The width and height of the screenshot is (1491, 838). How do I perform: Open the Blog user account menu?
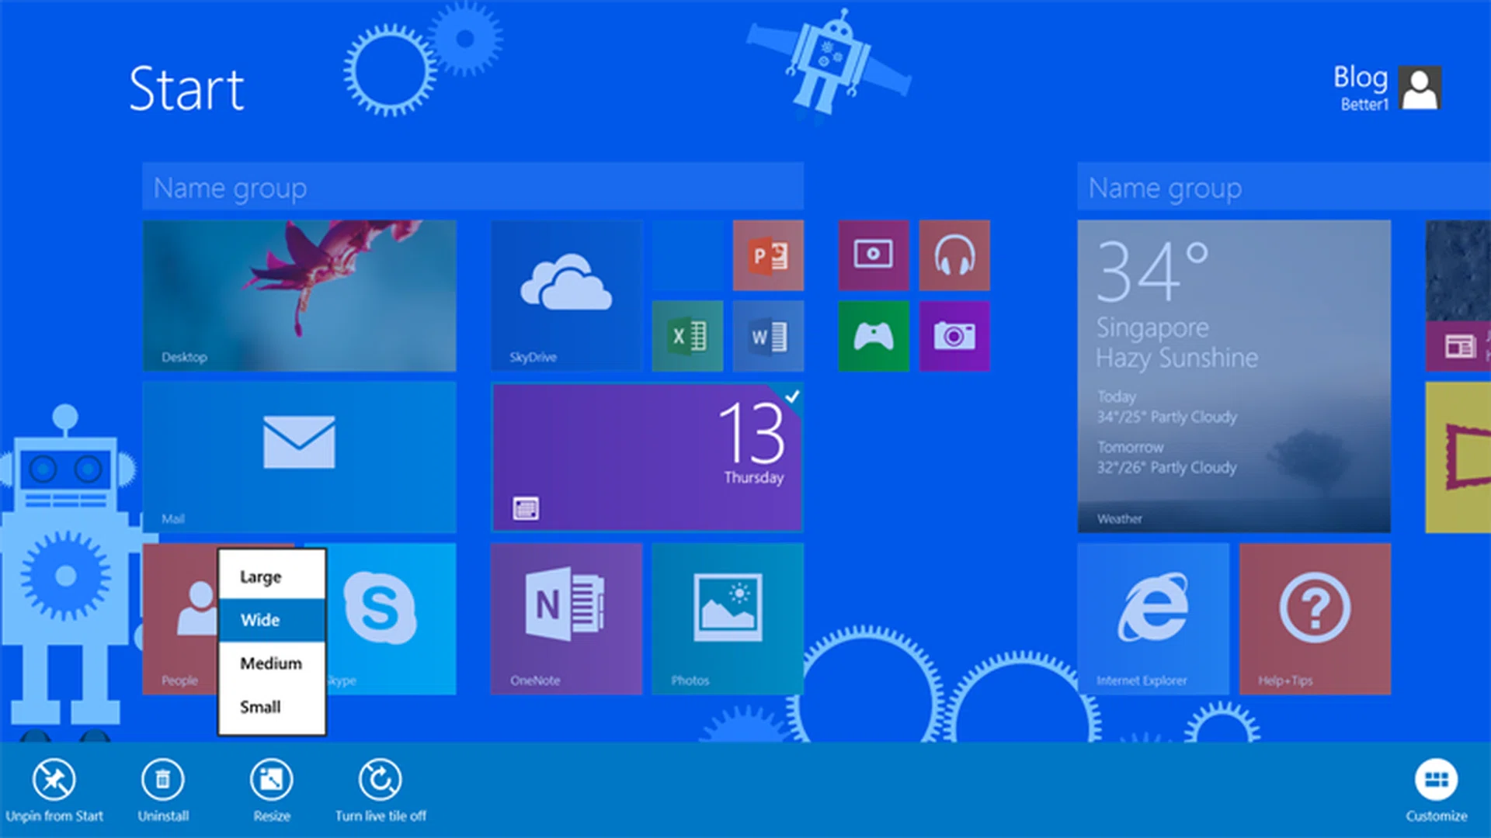click(x=1388, y=88)
